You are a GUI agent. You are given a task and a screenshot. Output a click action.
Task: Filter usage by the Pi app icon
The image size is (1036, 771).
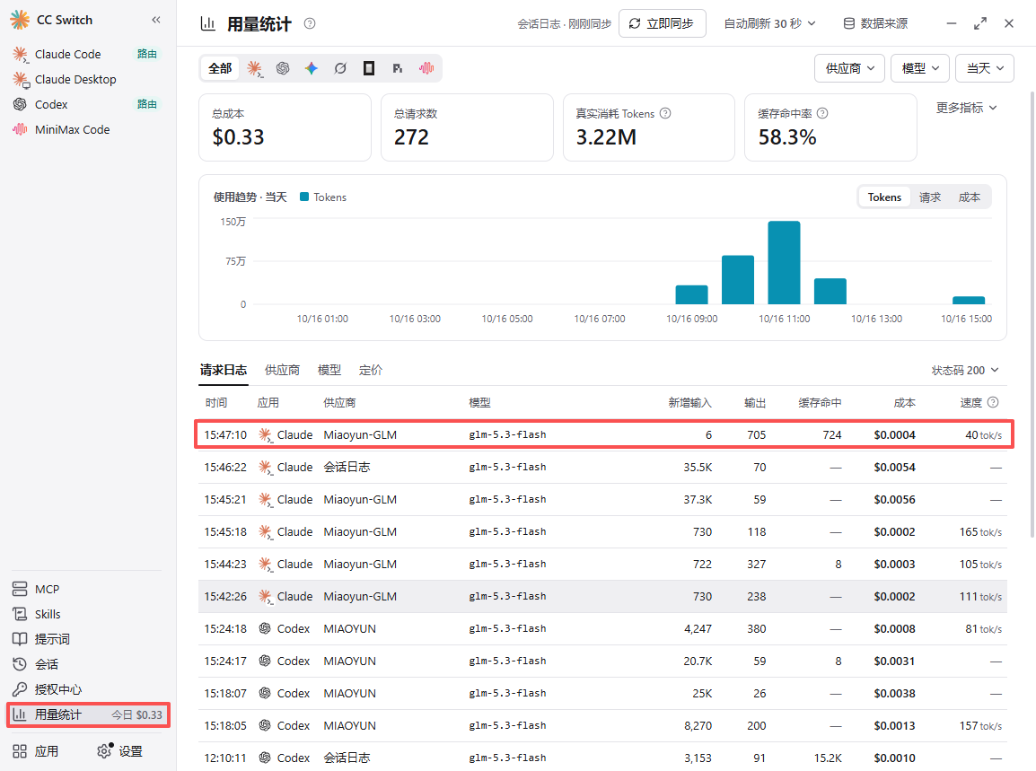(x=397, y=68)
